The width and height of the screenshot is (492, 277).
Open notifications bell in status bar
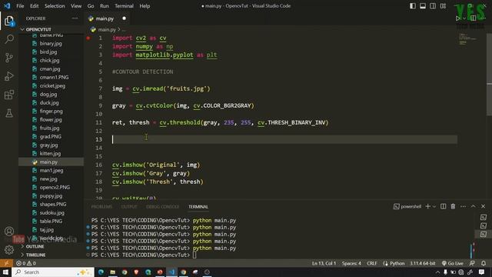(484, 263)
